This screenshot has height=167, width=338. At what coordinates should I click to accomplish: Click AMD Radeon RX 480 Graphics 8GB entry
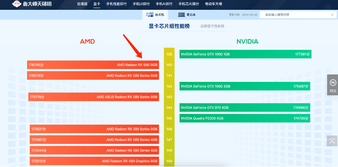pyautogui.click(x=94, y=161)
